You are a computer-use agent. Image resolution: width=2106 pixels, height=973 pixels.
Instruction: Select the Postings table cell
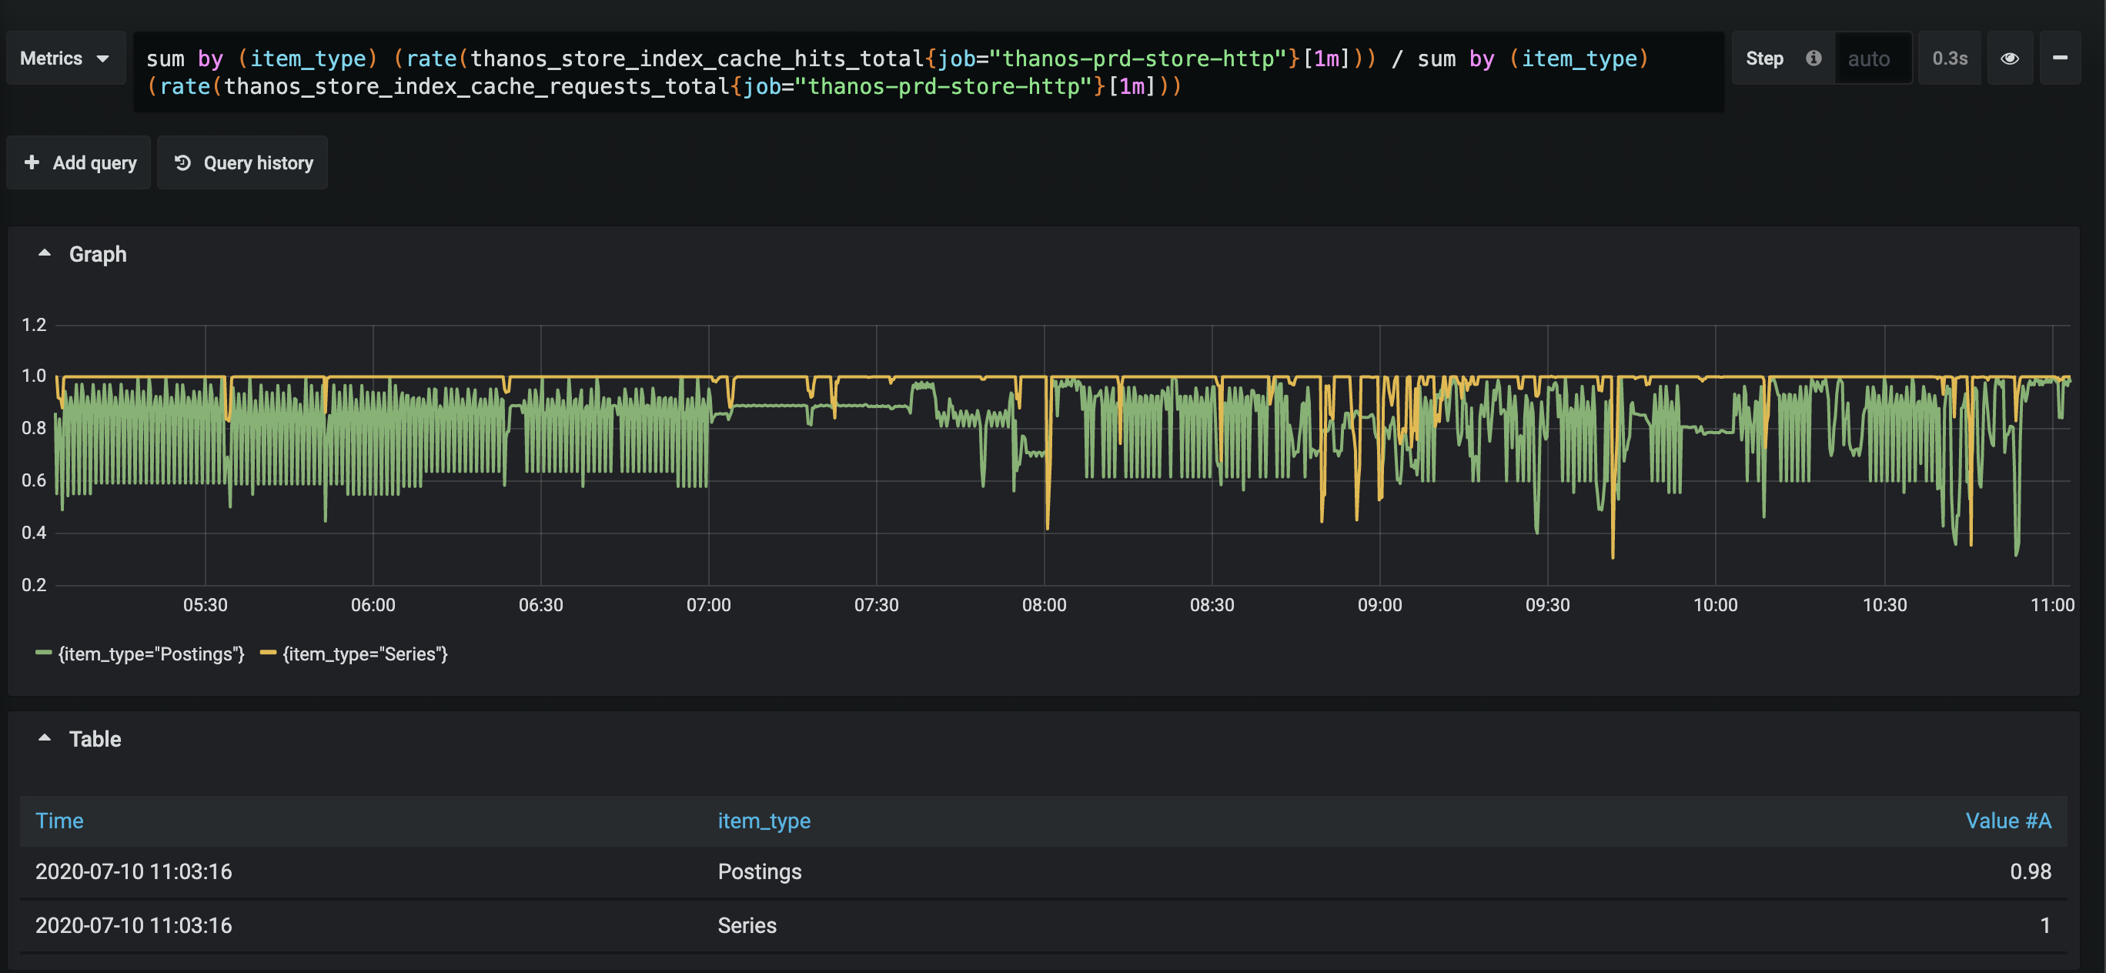[x=760, y=871]
